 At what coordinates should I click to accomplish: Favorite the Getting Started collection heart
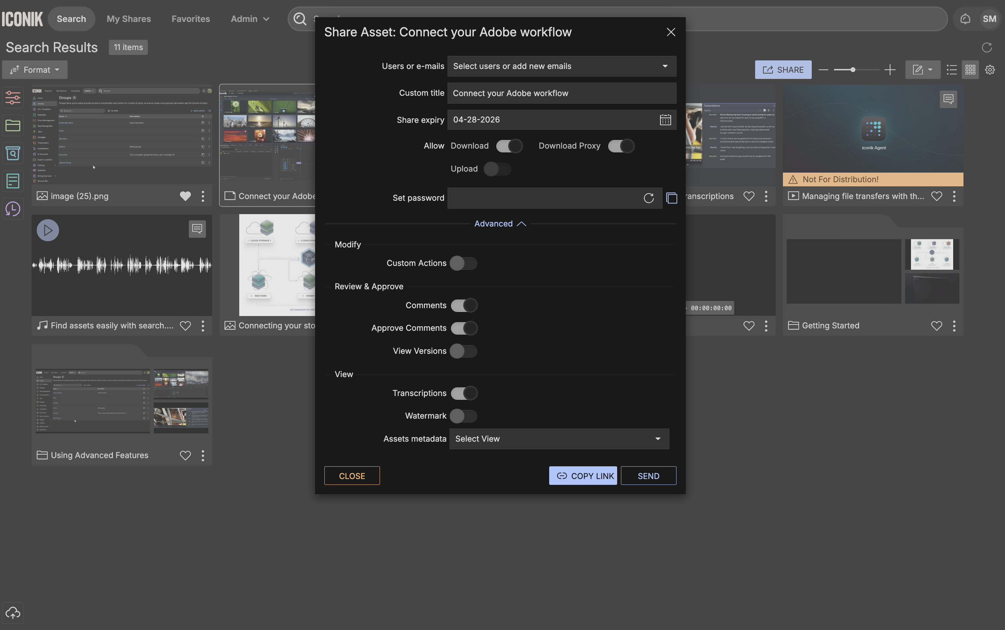(936, 325)
